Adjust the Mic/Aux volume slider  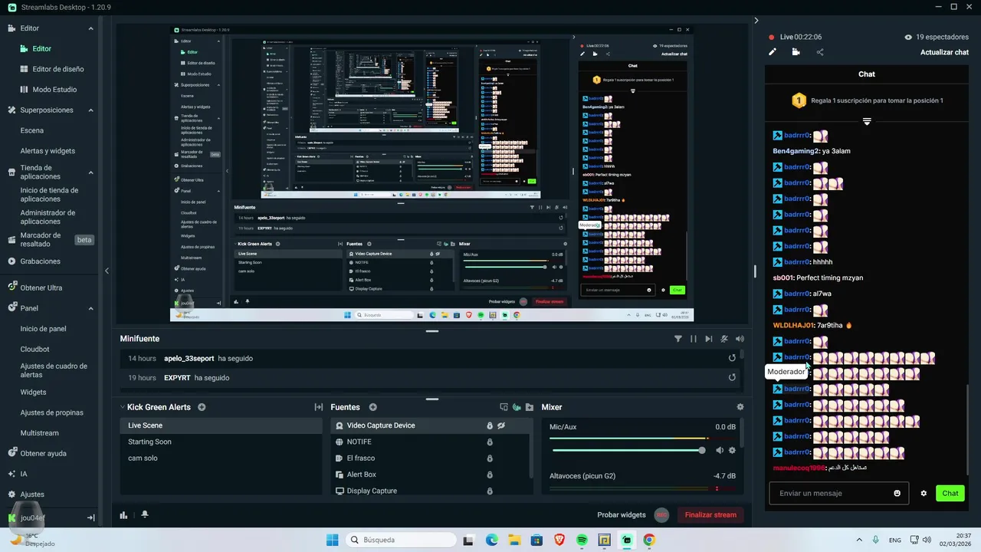627,451
